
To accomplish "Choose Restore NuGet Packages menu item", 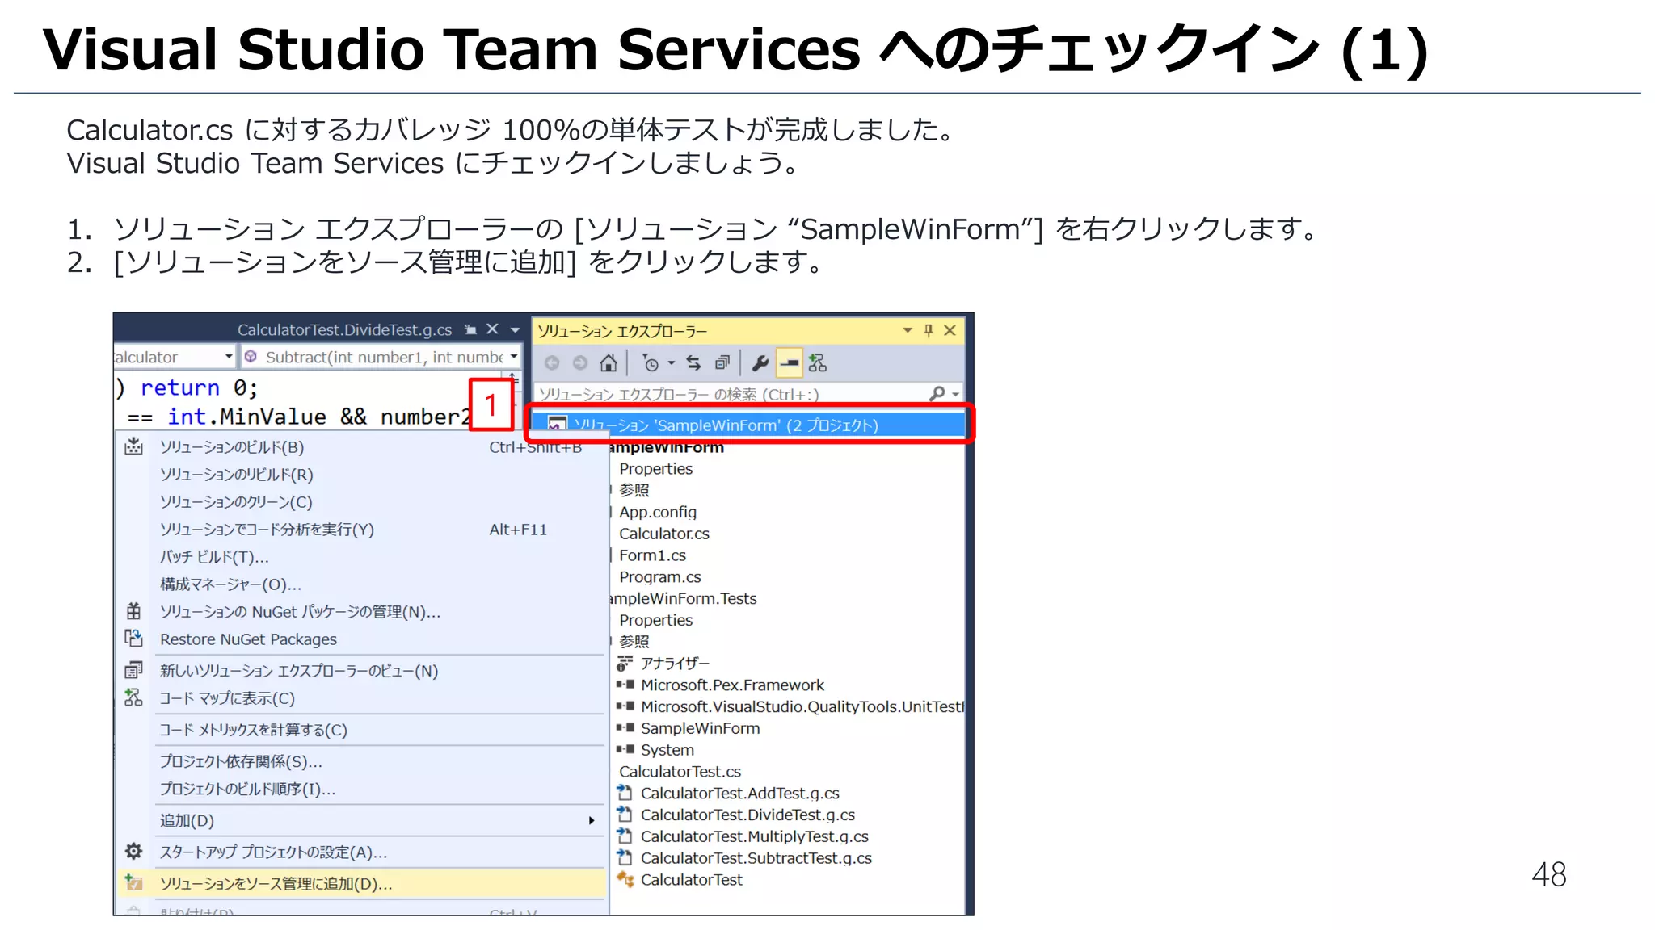I will (361, 639).
